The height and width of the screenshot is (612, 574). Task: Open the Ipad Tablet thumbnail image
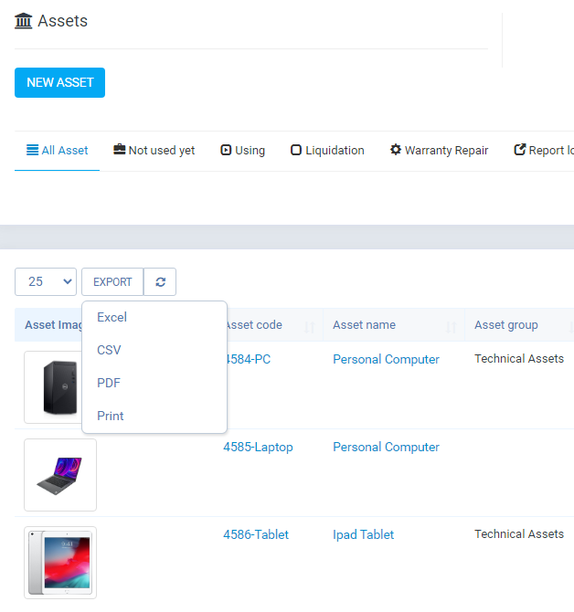(60, 563)
